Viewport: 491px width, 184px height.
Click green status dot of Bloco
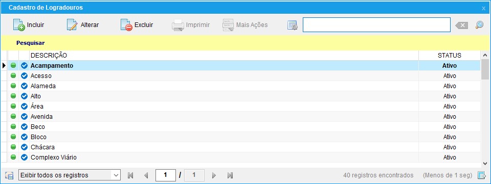(x=13, y=137)
